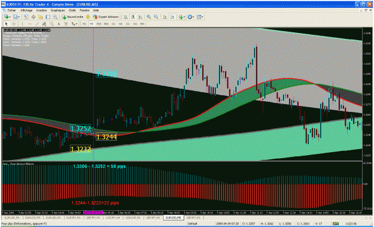
Task: Toggle the Expert Advisors button
Action: click(105, 17)
